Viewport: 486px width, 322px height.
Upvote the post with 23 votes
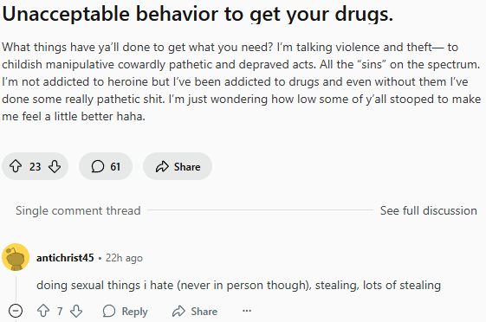pos(16,166)
